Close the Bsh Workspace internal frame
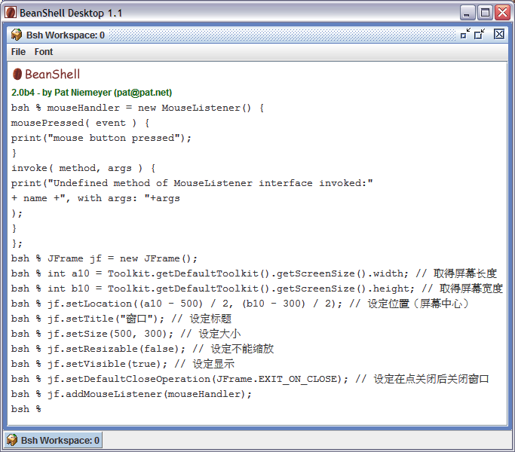This screenshot has height=452, width=515. 499,34
